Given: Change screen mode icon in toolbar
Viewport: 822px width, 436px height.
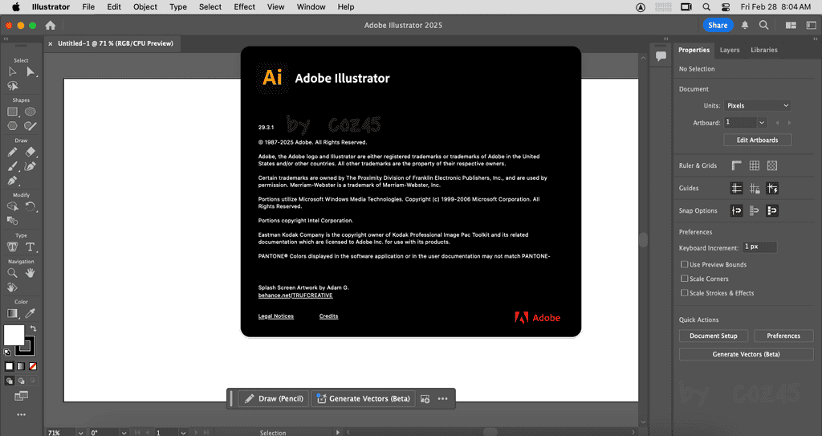Looking at the screenshot, I should click(21, 396).
